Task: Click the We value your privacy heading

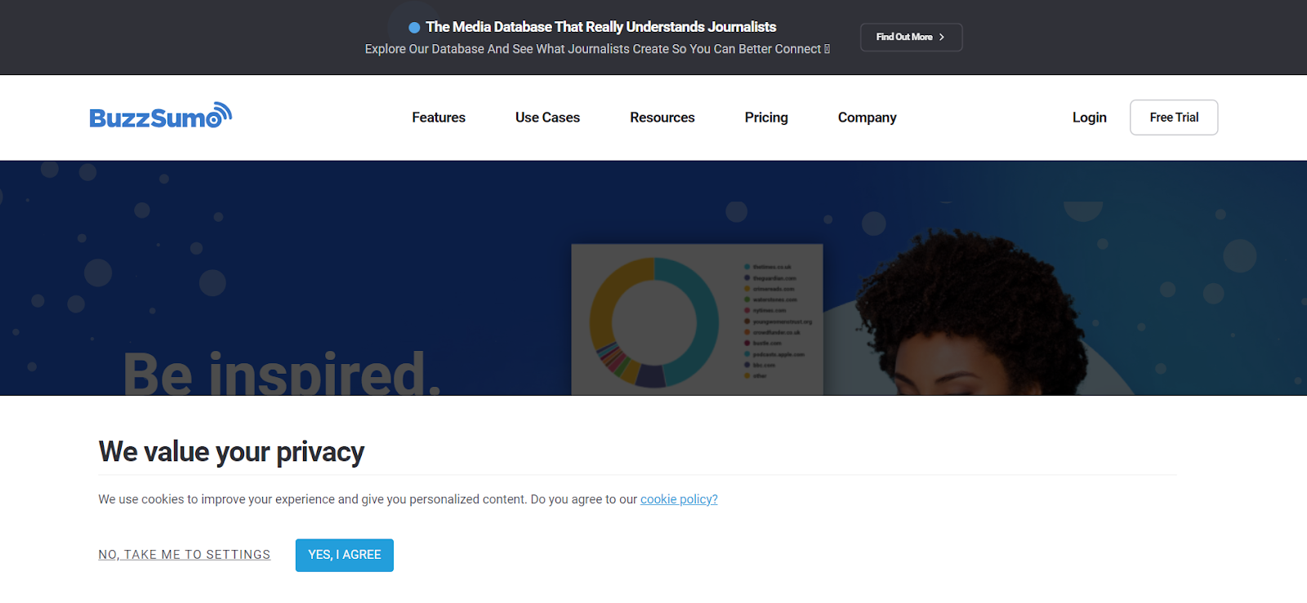Action: coord(231,451)
